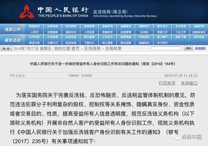The image size is (208, 146).
Task: Select 国际交往 in navigation
Action: [x=71, y=32]
